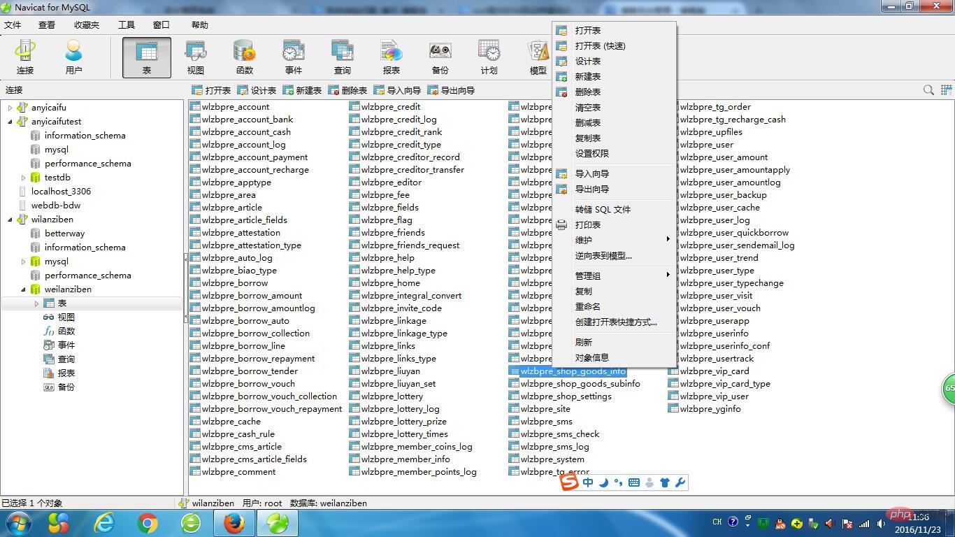This screenshot has height=537, width=955.
Task: Click 导出向导 button in object toolbar
Action: pos(451,90)
